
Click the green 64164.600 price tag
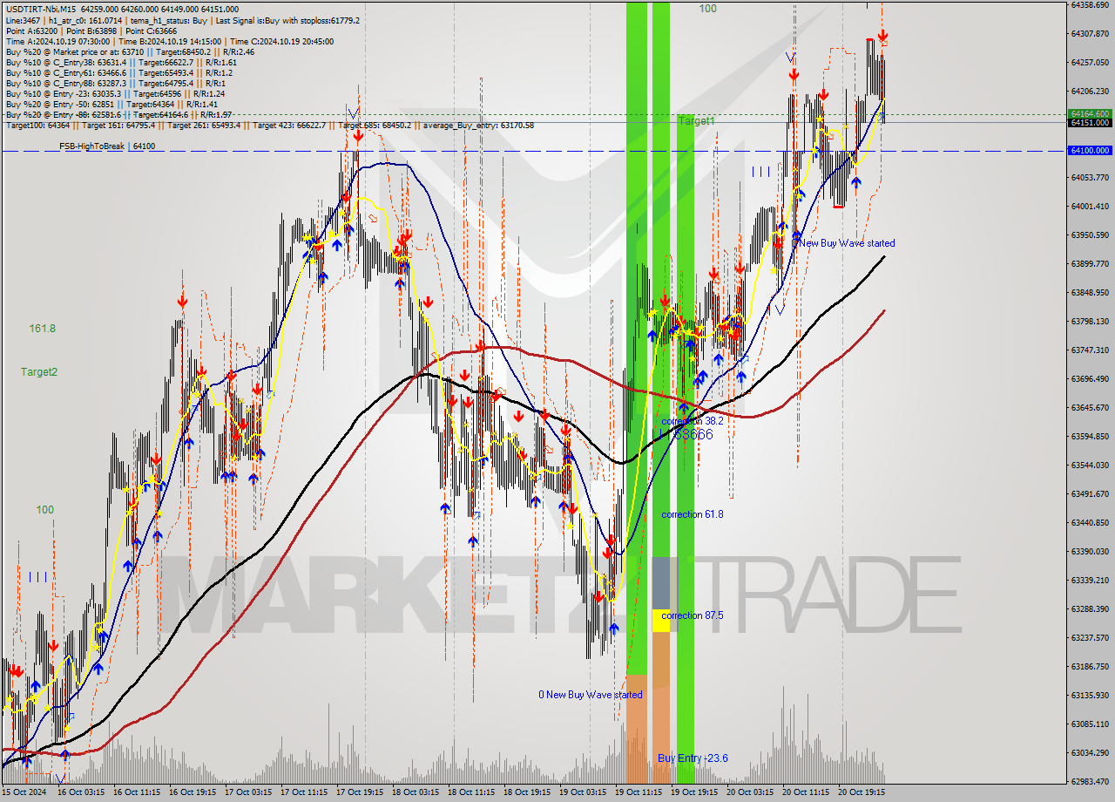[x=1091, y=113]
